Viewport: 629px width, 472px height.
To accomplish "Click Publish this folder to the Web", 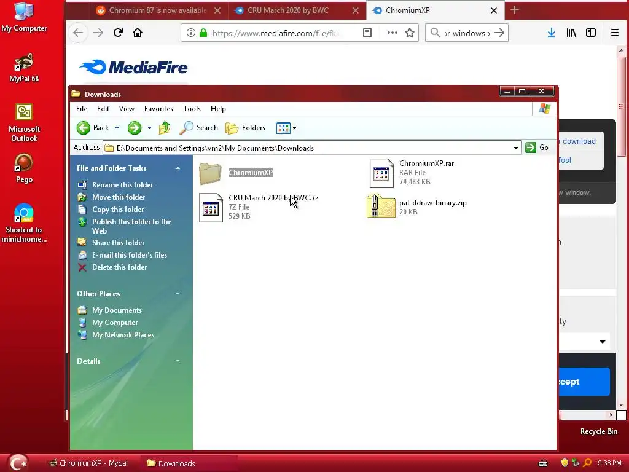I will (125, 226).
